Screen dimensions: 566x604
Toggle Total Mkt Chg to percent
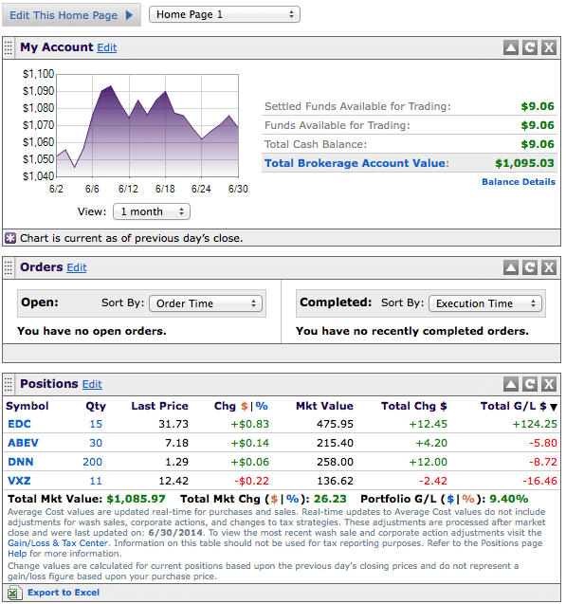coord(293,499)
